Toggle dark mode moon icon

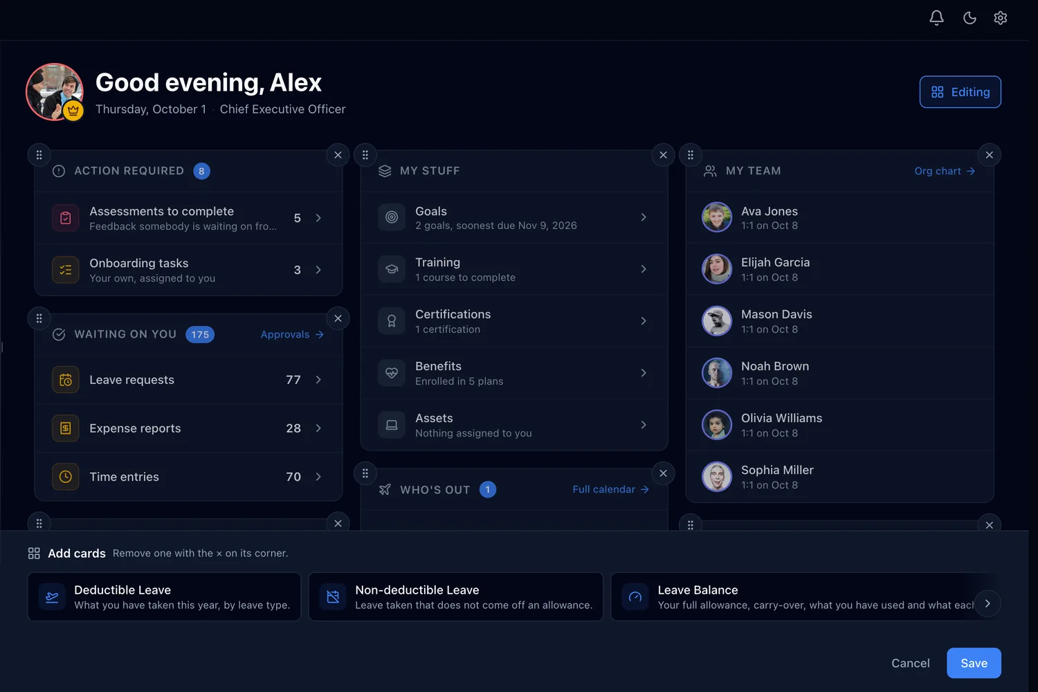click(969, 18)
